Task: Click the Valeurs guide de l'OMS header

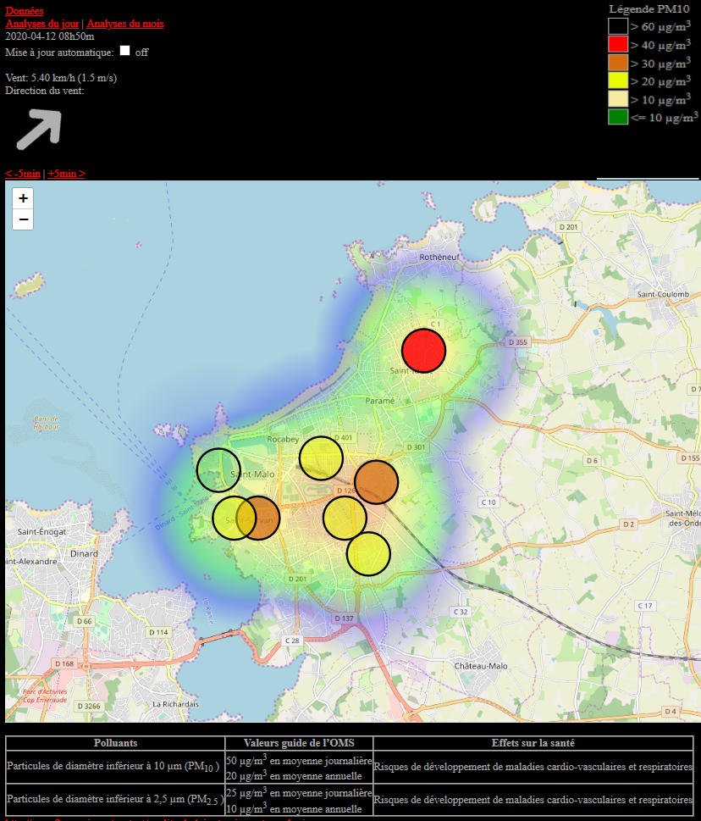Action: 299,743
